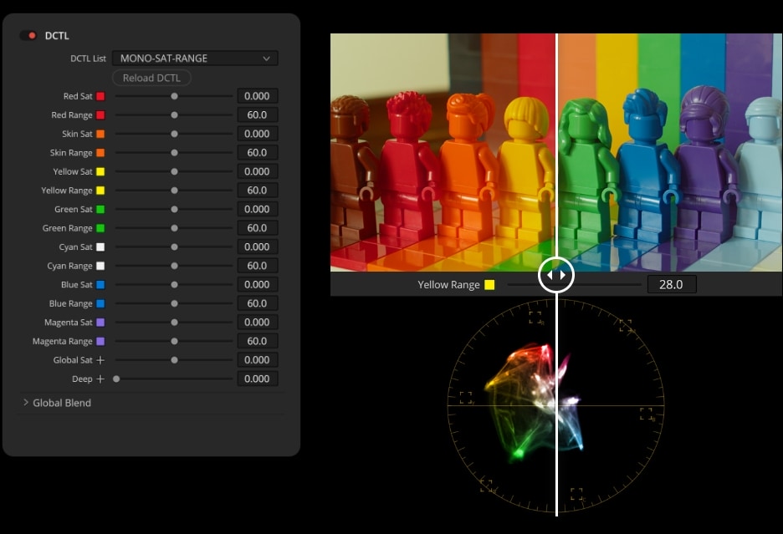Click the Yellow Range 60.0 value field
This screenshot has width=783, height=534.
257,191
